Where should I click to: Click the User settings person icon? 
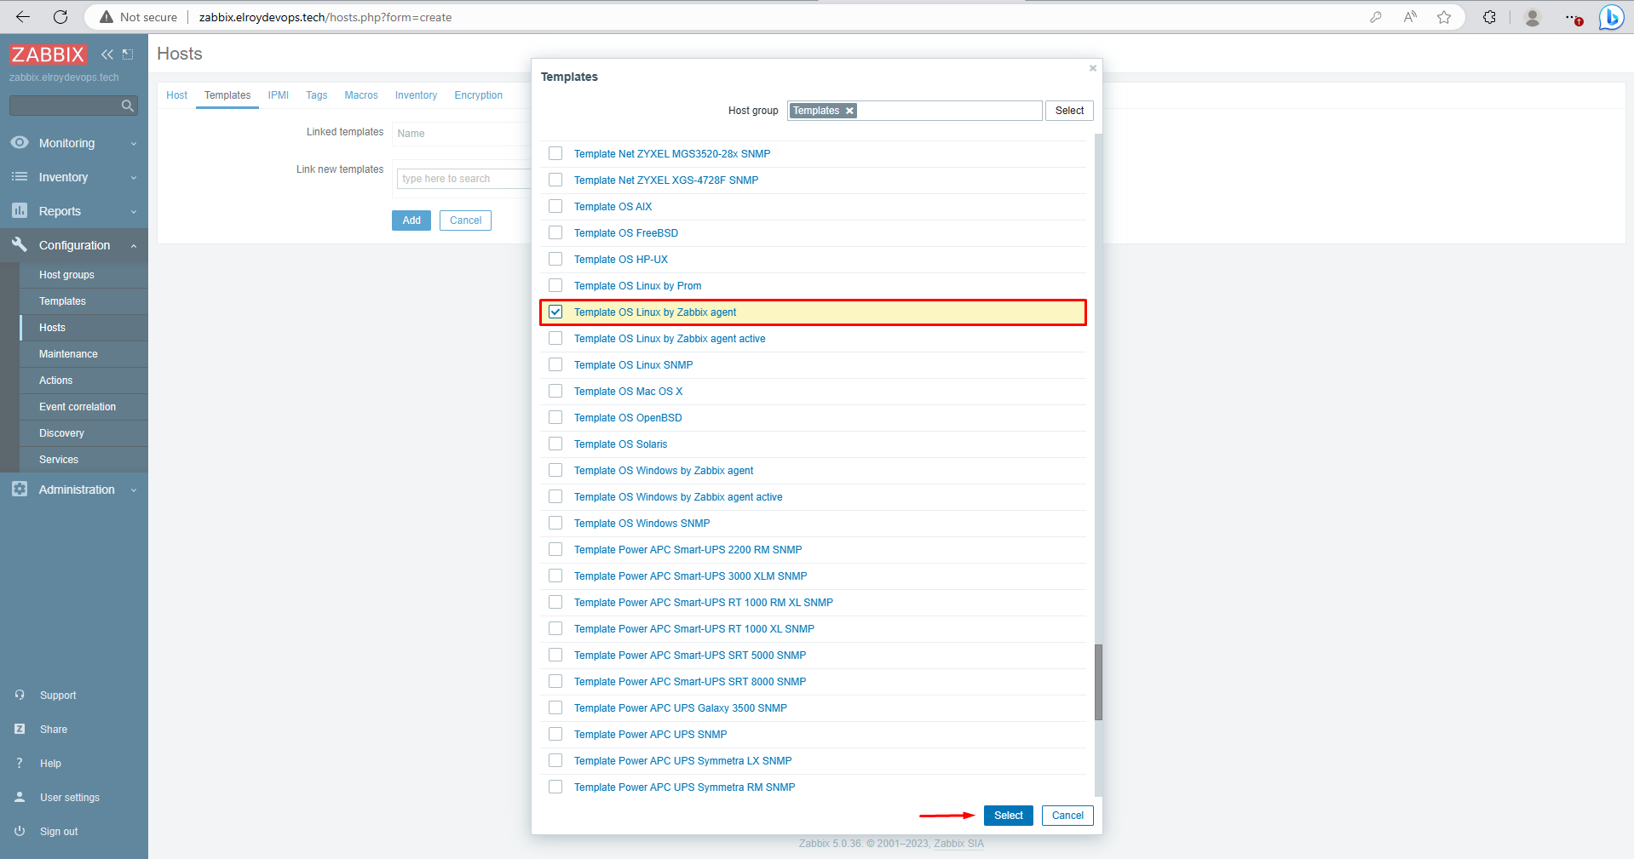click(20, 798)
